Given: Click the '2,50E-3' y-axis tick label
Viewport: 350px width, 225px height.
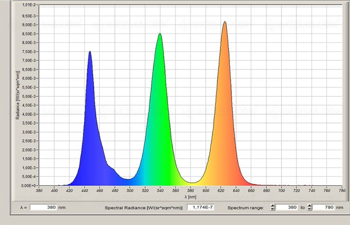Looking at the screenshot, I should pyautogui.click(x=30, y=141).
